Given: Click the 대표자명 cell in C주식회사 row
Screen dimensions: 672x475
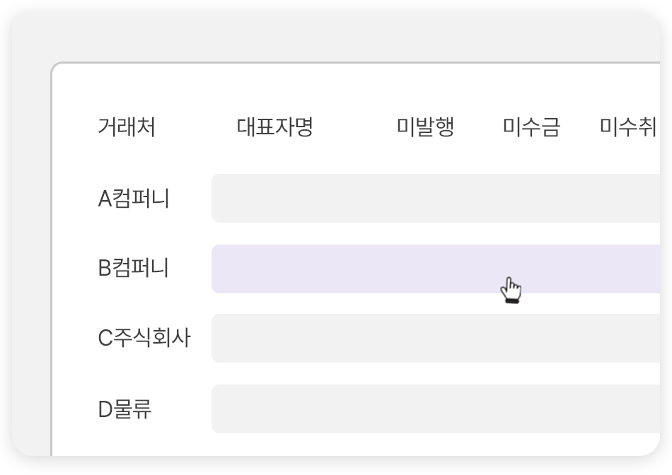Looking at the screenshot, I should coord(274,339).
